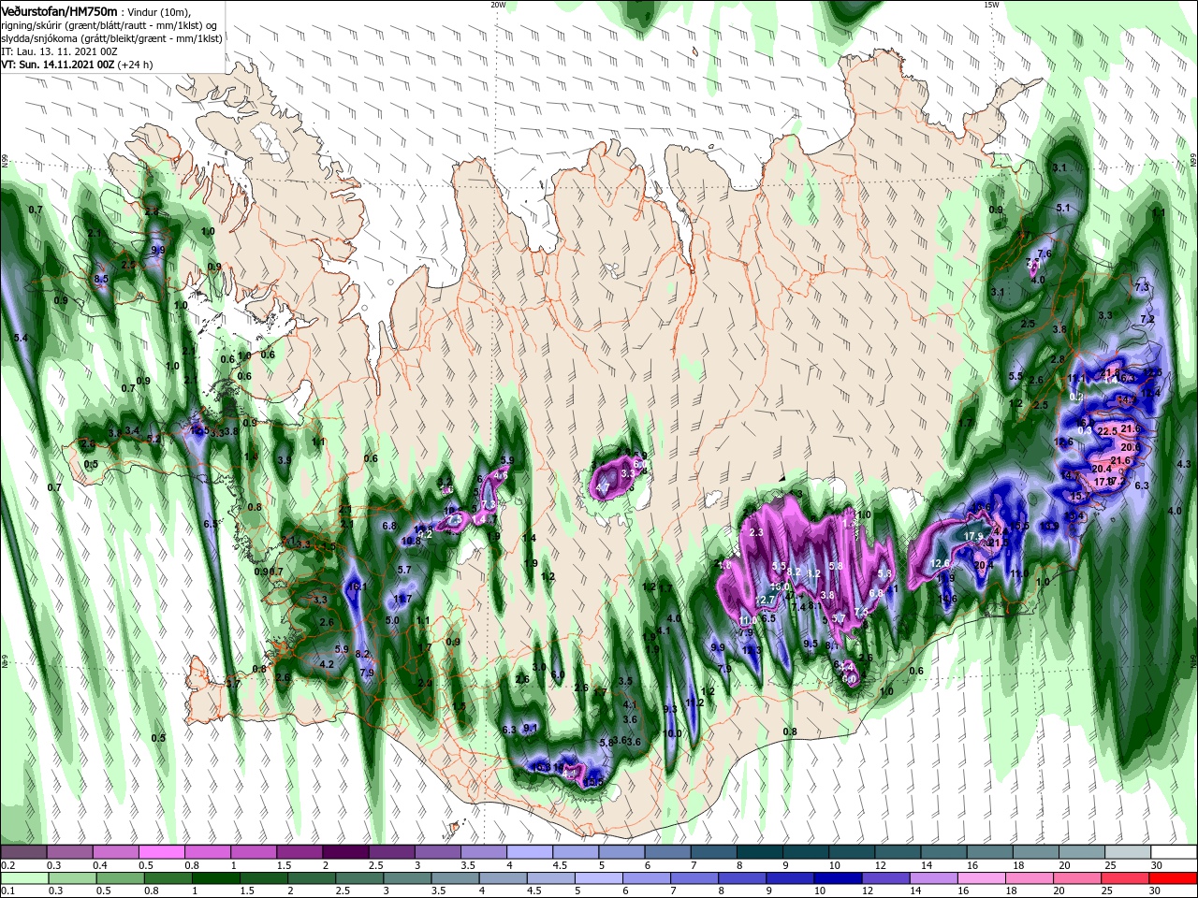Click the 15W longitude label

(992, 5)
